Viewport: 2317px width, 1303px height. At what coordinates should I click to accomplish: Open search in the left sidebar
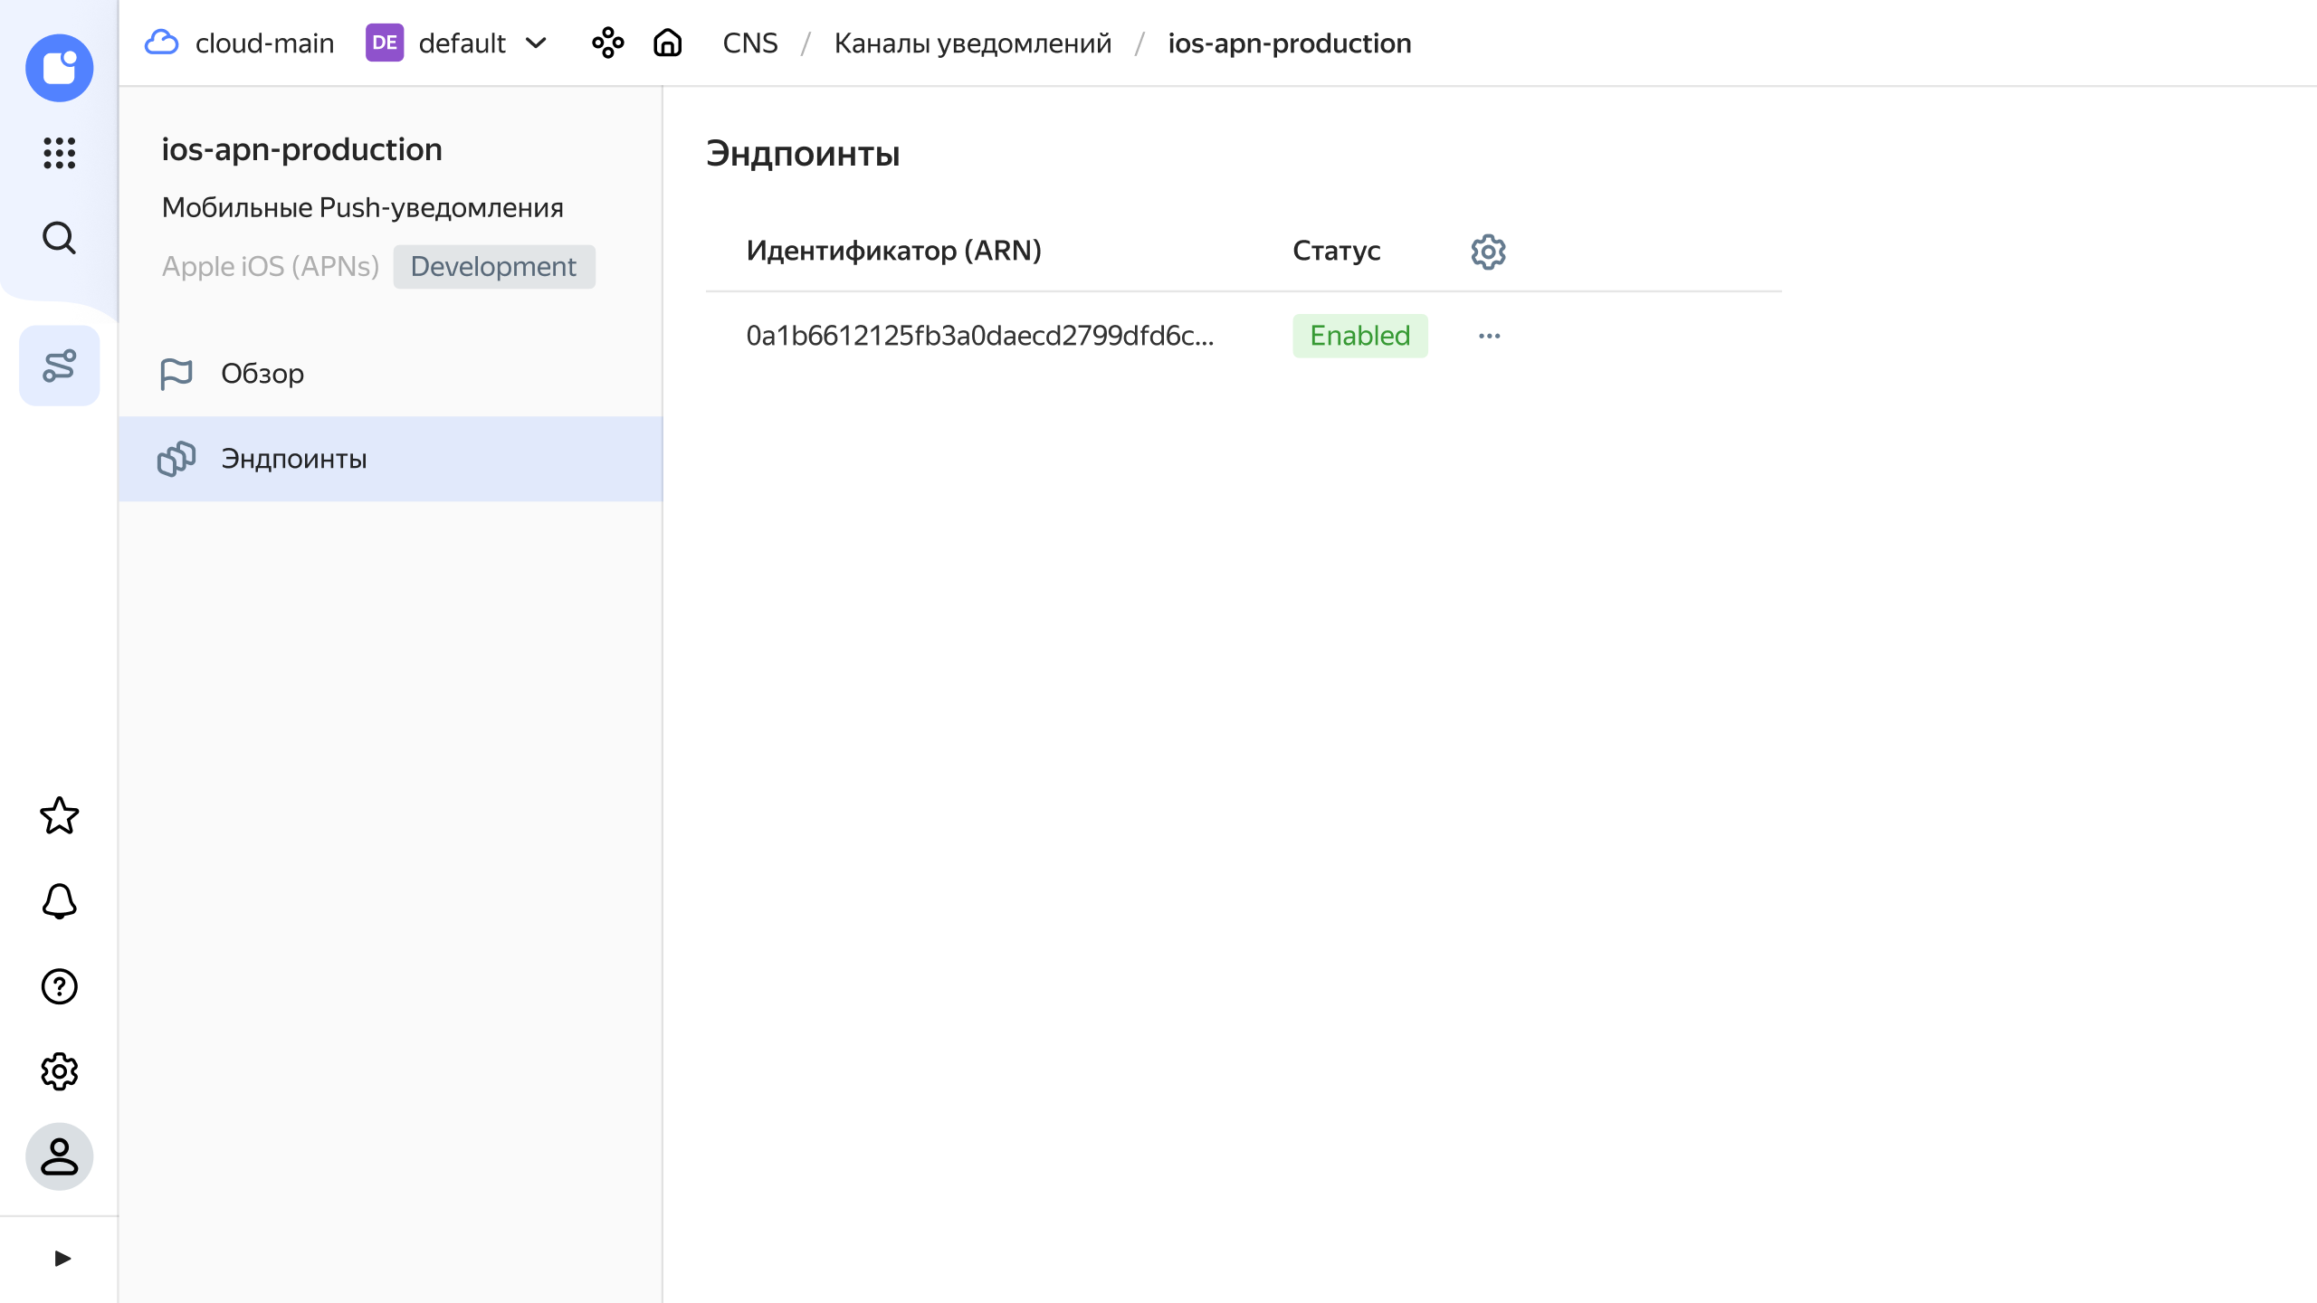pos(59,238)
